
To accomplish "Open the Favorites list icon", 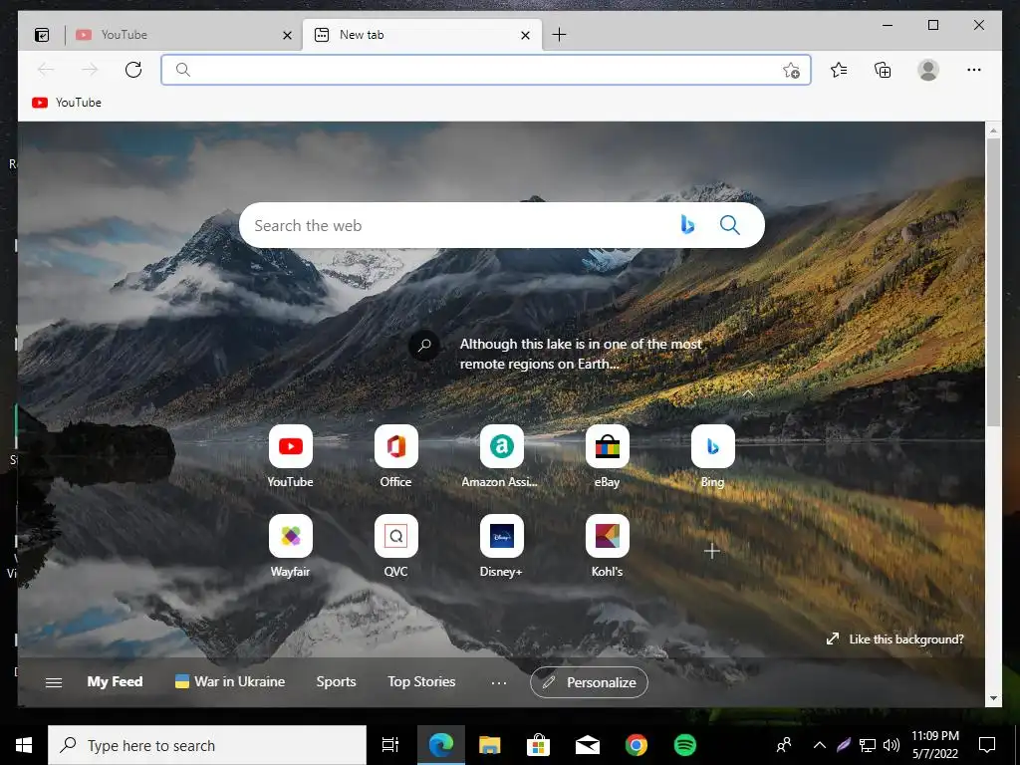I will point(839,70).
